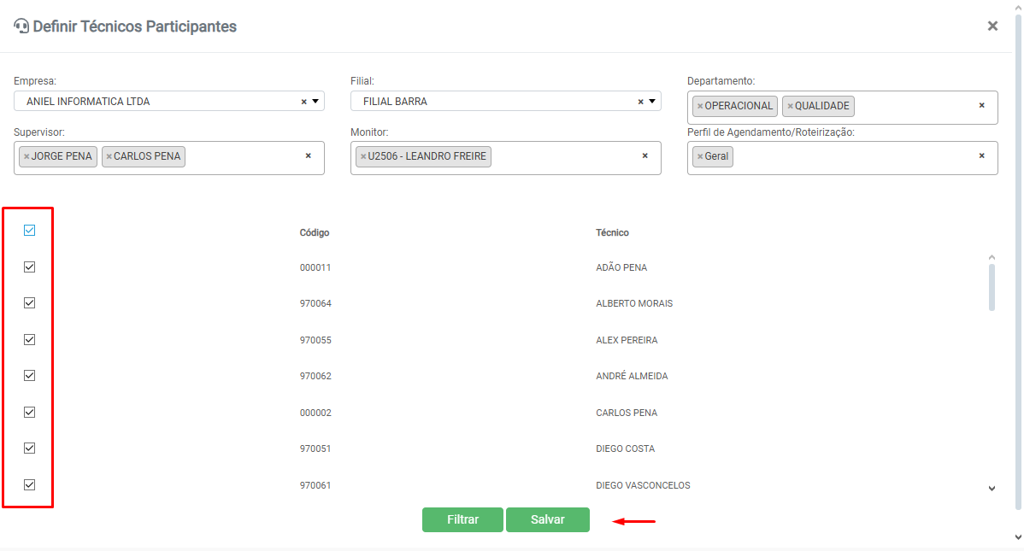Image resolution: width=1024 pixels, height=551 pixels.
Task: Sort by Código column header
Action: click(x=315, y=232)
